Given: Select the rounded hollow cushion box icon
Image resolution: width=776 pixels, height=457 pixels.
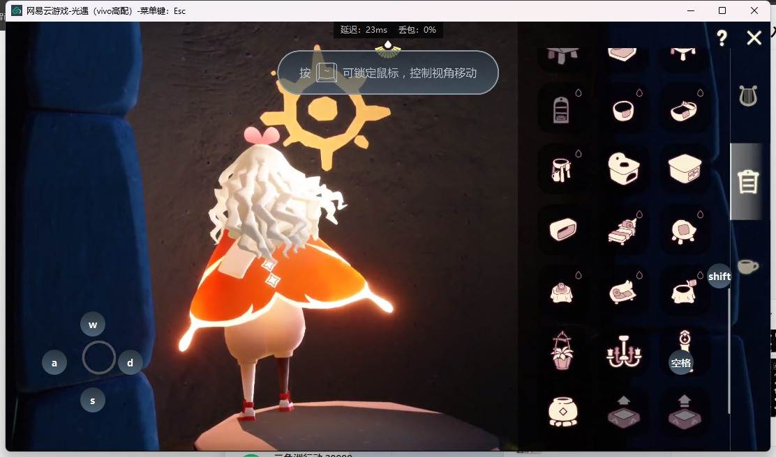Looking at the screenshot, I should click(x=563, y=229).
